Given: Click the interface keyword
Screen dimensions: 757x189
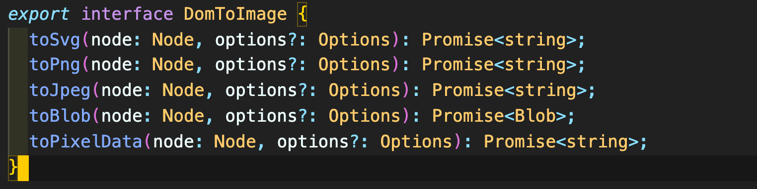Looking at the screenshot, I should [x=127, y=14].
